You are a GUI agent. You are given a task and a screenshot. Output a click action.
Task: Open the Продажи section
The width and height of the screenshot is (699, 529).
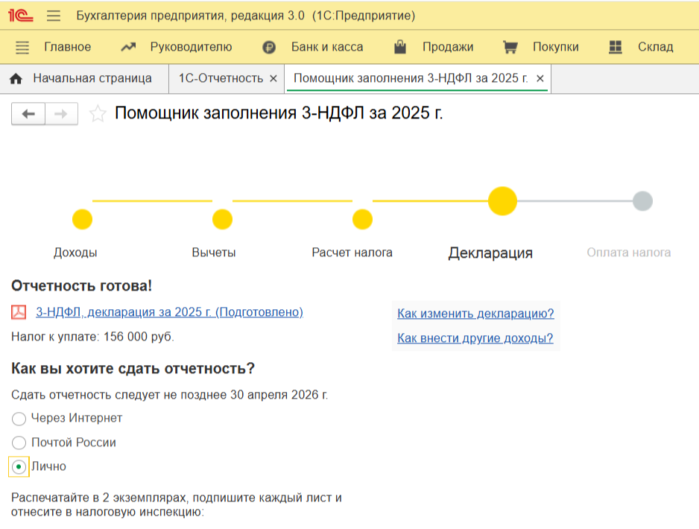click(x=434, y=47)
